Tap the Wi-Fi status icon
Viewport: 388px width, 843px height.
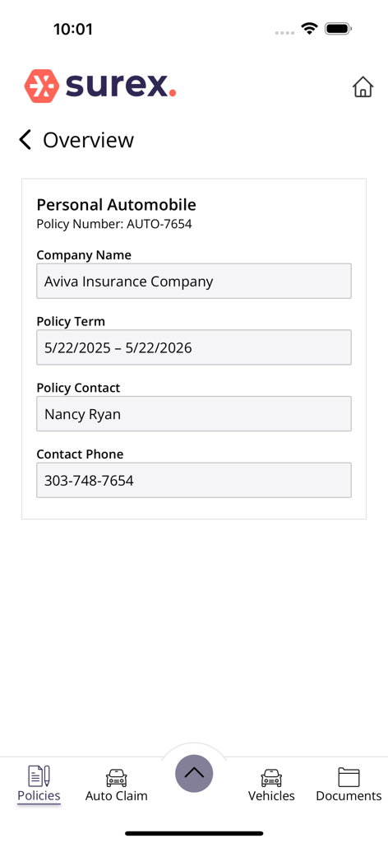(x=309, y=29)
